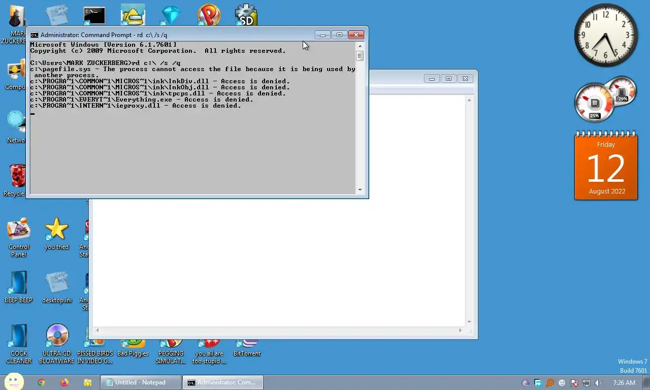
Task: Click the smiley face Start button
Action: pos(14,382)
